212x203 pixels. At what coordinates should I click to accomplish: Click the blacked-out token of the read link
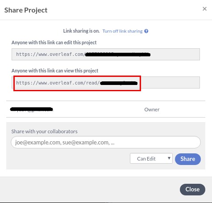119,83
